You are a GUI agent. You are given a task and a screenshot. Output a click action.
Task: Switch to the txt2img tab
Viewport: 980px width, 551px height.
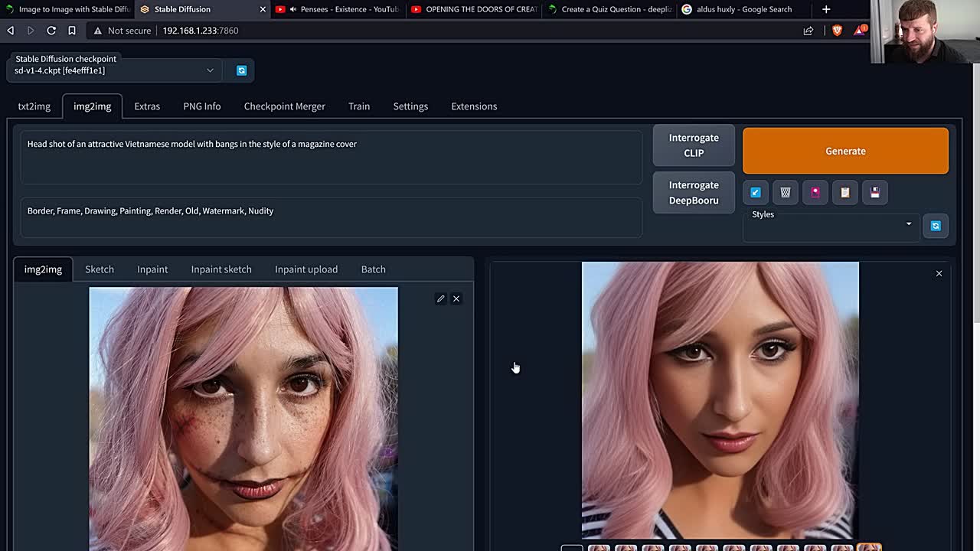coord(34,106)
